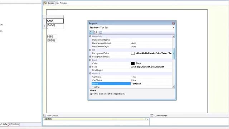Select the LineHeight property
229x129 pixels.
[97, 70]
